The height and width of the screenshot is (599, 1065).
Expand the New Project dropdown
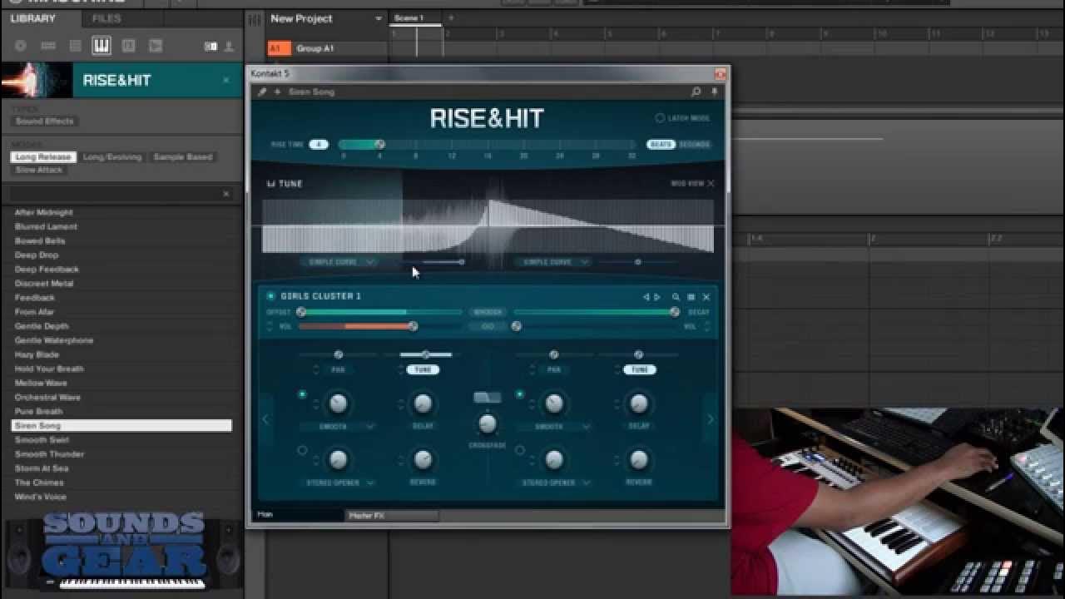379,18
